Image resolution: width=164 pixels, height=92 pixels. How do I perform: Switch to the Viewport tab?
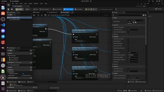pyautogui.click(x=36, y=13)
